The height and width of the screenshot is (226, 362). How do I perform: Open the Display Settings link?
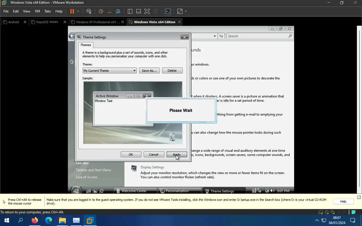[x=152, y=167]
